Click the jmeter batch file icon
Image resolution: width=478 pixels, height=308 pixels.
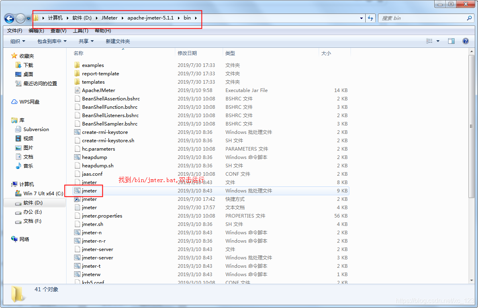77,190
